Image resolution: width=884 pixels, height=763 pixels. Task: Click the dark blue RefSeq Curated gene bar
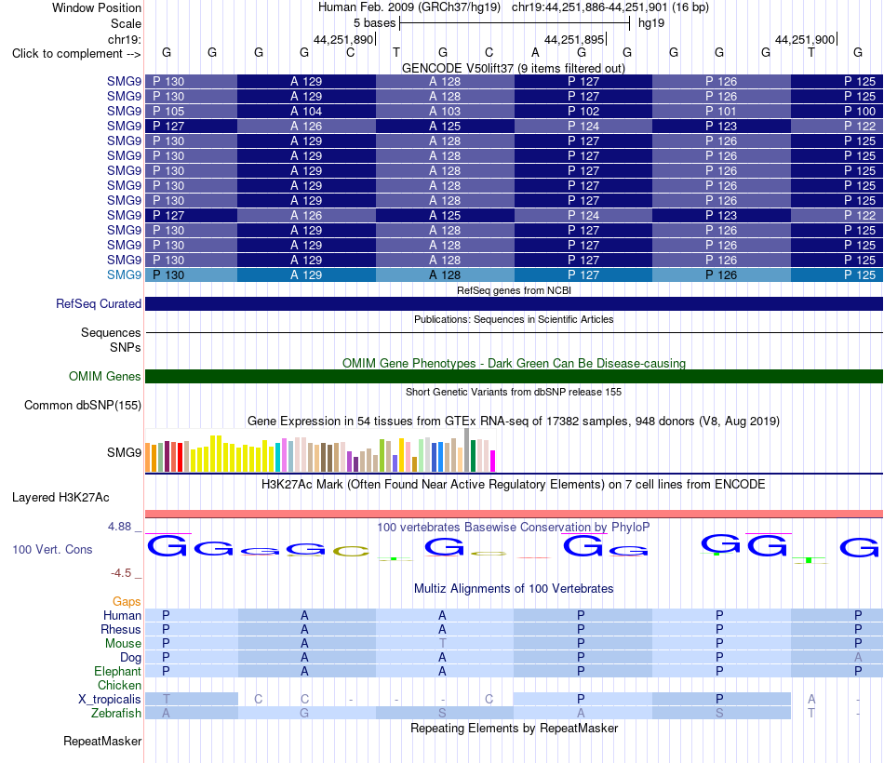point(514,304)
